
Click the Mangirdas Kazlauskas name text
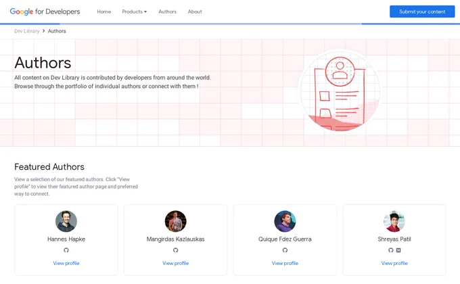175,239
